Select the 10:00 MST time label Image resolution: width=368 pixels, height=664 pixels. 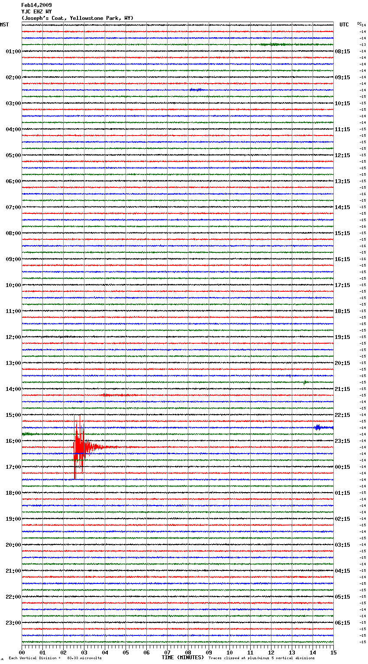[x=13, y=285]
